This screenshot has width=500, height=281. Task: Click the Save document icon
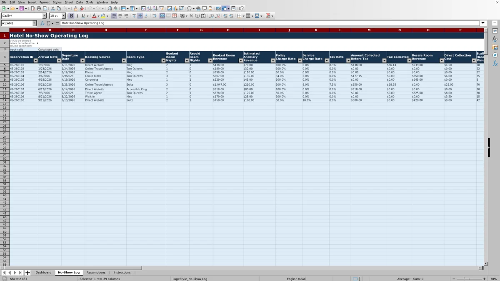click(x=21, y=8)
